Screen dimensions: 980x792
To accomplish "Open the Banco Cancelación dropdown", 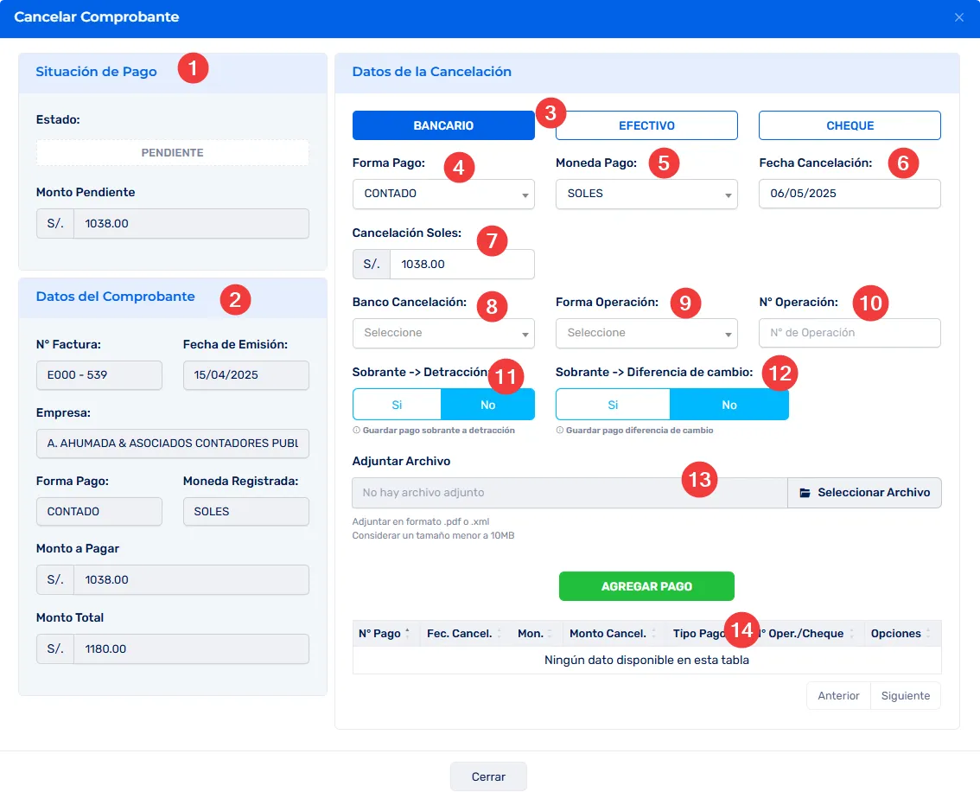I will click(442, 333).
